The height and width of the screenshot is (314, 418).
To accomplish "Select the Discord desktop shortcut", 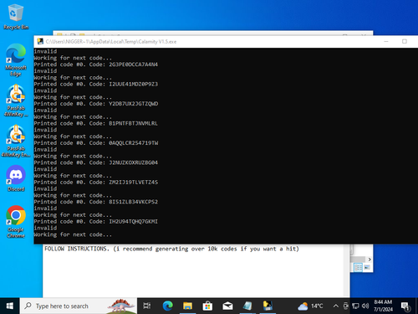I will point(16,178).
